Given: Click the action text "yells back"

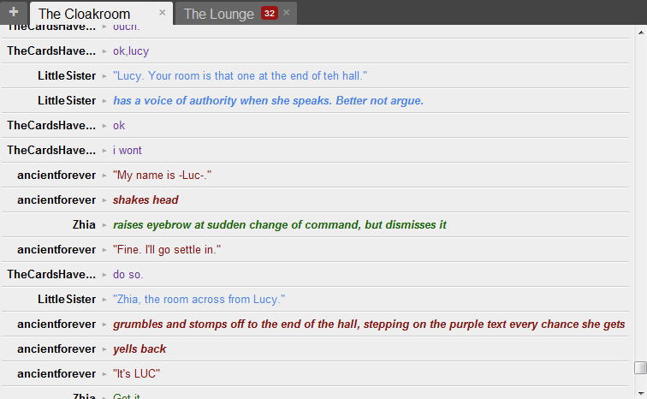Looking at the screenshot, I should point(139,348).
